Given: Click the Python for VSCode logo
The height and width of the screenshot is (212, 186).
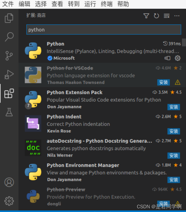Looking at the screenshot, I should tap(33, 75).
